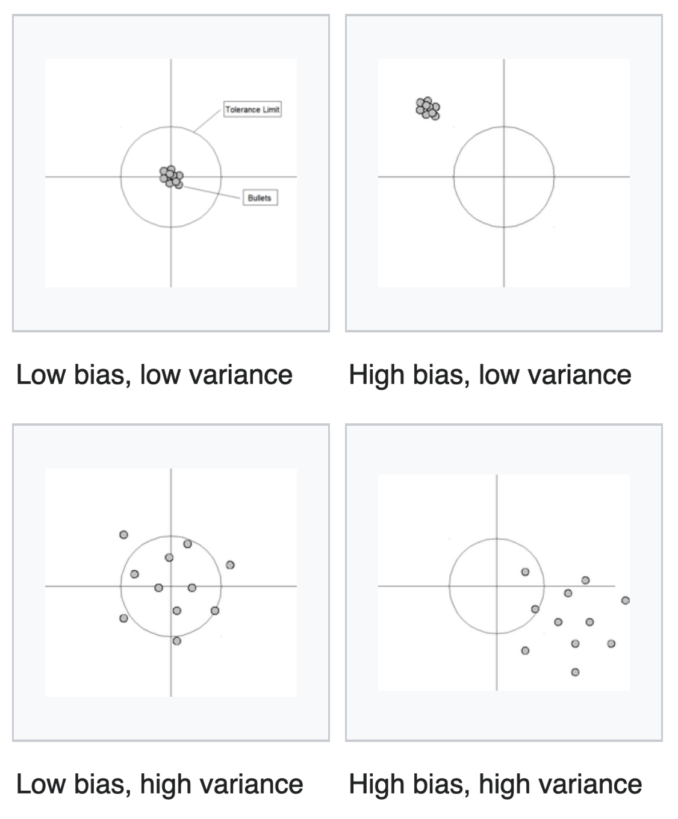Click the rightmost bullet in high-bias high-variance diagram

click(x=625, y=600)
